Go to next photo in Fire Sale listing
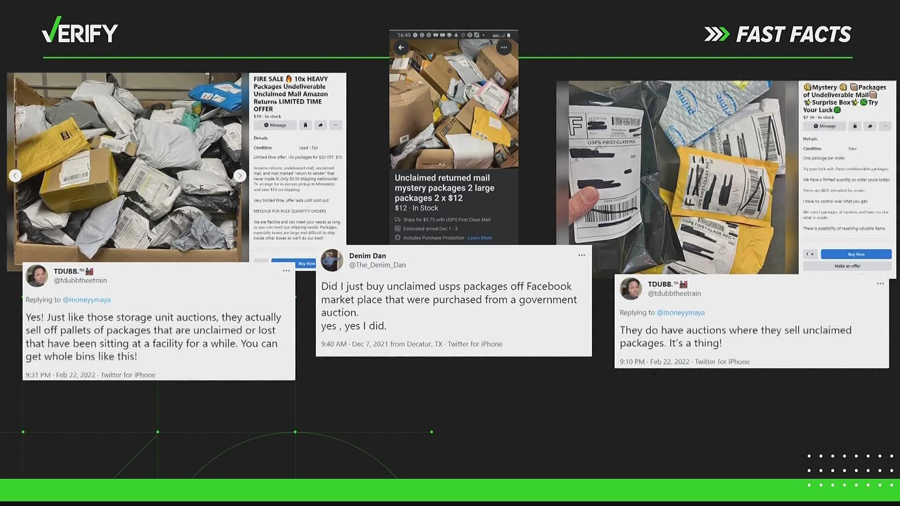 (x=240, y=176)
